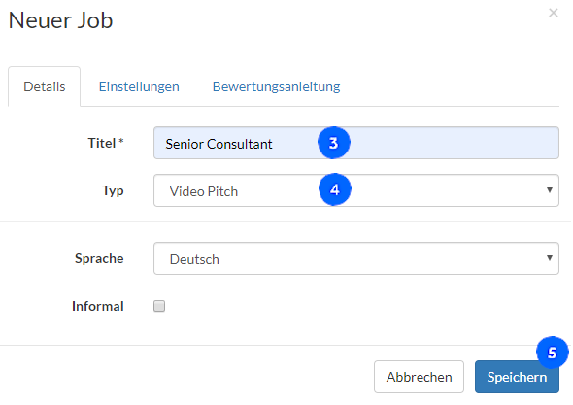Click the Titel field label
Image resolution: width=573 pixels, height=405 pixels.
[x=106, y=143]
